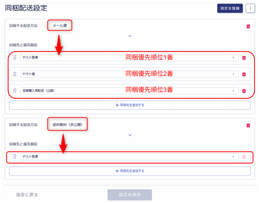Collapse the メール便 section chevron
259x203 pixels.
click(130, 36)
